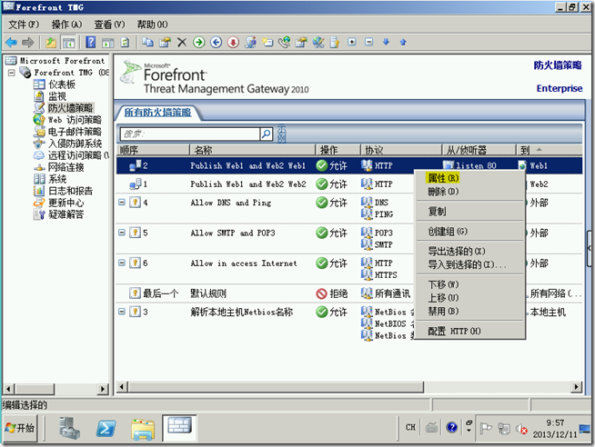Collapse the Forefront TMG tree node
Image resolution: width=595 pixels, height=447 pixels.
[x=12, y=72]
